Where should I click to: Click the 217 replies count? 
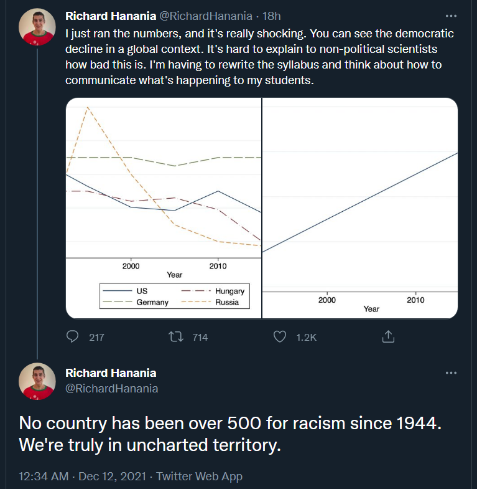pos(96,337)
